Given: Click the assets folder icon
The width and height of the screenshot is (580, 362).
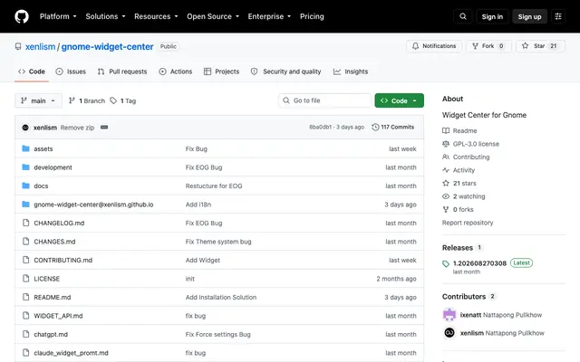Looking at the screenshot, I should [x=25, y=148].
